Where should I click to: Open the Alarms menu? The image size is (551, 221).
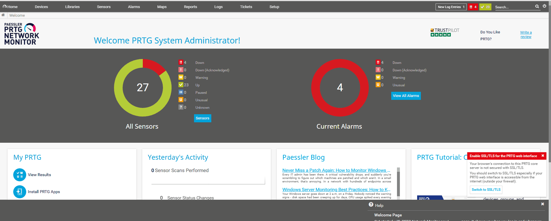coord(134,7)
